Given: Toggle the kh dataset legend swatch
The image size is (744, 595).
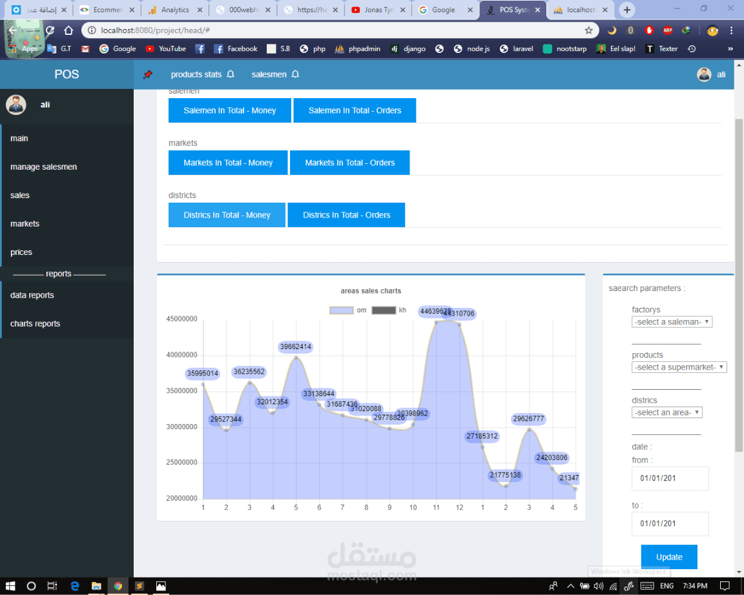Looking at the screenshot, I should pos(384,310).
